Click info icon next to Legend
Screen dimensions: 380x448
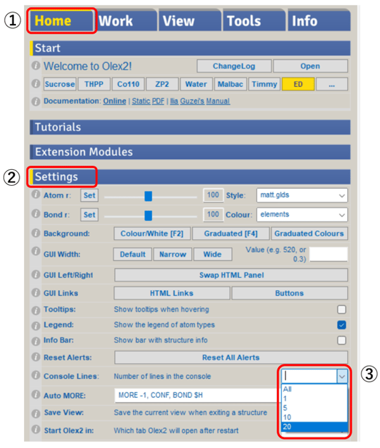click(x=35, y=326)
